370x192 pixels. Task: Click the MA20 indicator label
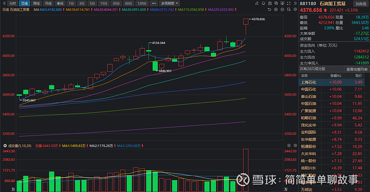[x=107, y=10]
